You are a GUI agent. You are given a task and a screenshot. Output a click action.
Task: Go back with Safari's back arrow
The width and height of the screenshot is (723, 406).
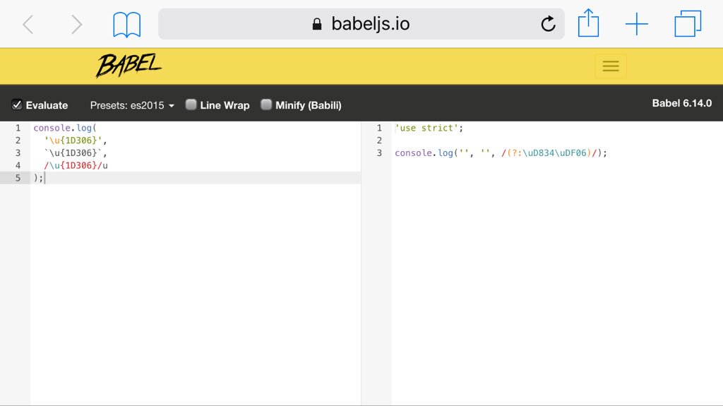[x=28, y=25]
